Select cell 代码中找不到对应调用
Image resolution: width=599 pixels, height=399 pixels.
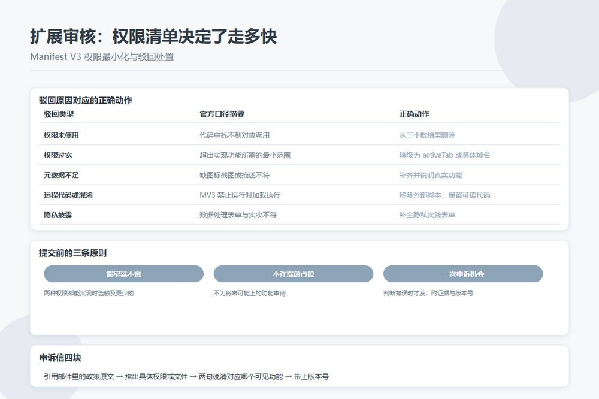coord(234,135)
